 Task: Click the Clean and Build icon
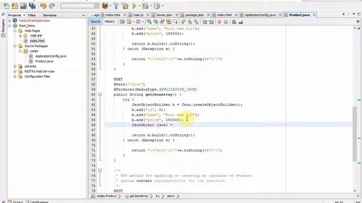pyautogui.click(x=125, y=6)
